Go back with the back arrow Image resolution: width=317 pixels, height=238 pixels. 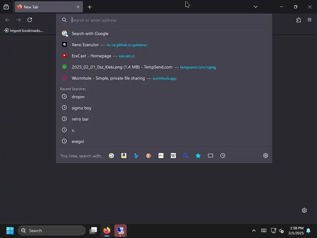[x=7, y=20]
